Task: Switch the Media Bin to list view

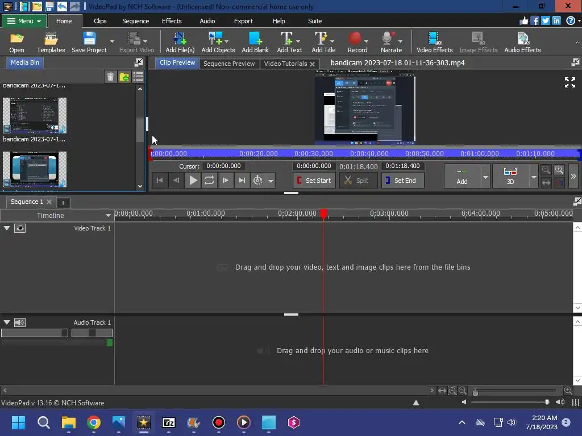Action: (x=138, y=77)
